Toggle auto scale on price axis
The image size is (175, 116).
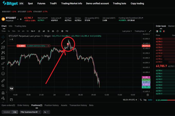pos(150,100)
